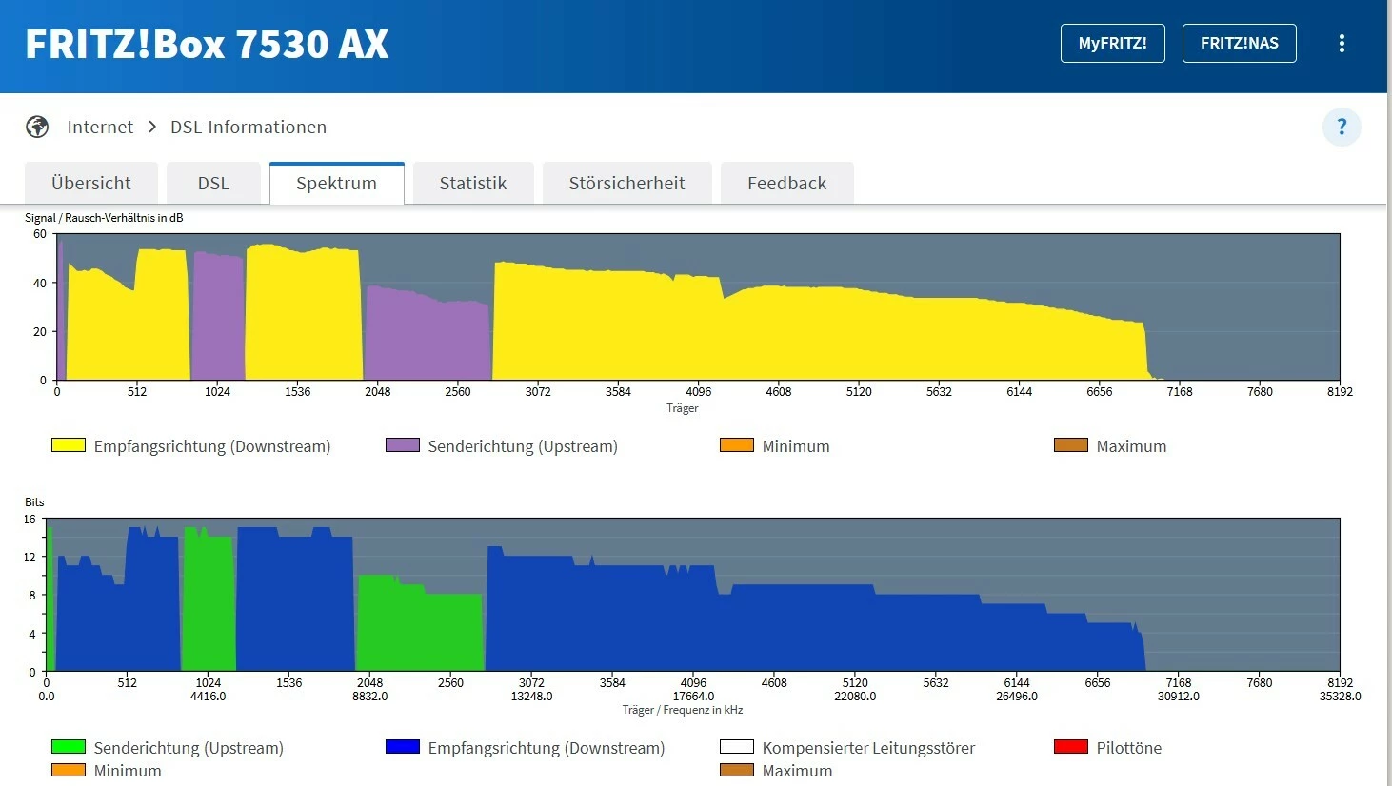Click the 'Bits' axis title
Screen dimensions: 1392x786
pos(34,502)
